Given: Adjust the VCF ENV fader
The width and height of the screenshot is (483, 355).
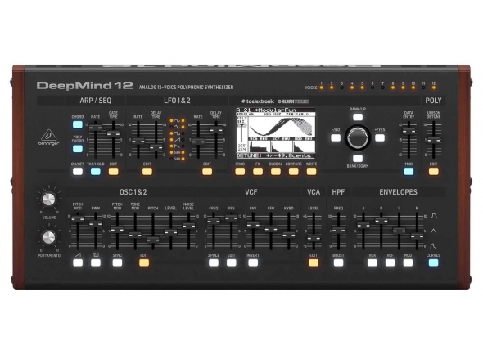Looking at the screenshot, I should [x=253, y=225].
